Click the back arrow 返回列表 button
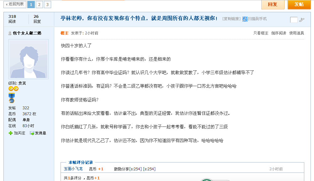Screen dimensions: 314x181 pyautogui.click(x=15, y=4)
